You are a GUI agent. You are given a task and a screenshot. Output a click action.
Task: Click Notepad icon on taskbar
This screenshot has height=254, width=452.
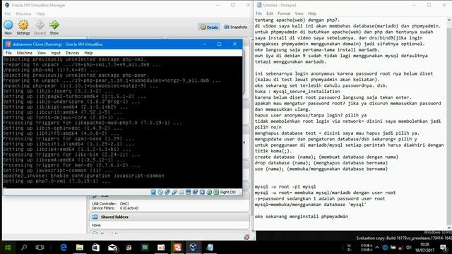pyautogui.click(x=210, y=248)
